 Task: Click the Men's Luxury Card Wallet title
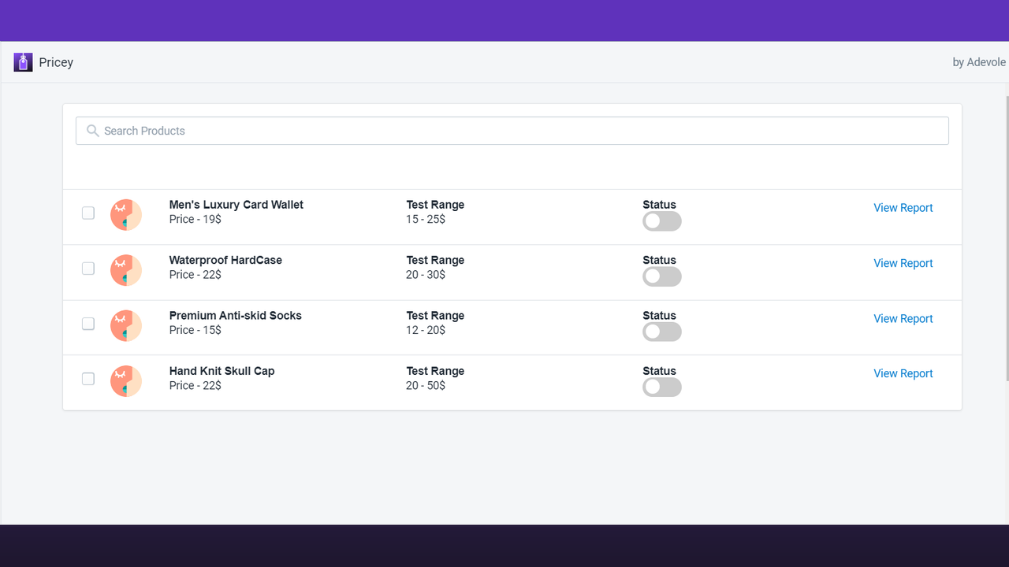(236, 205)
